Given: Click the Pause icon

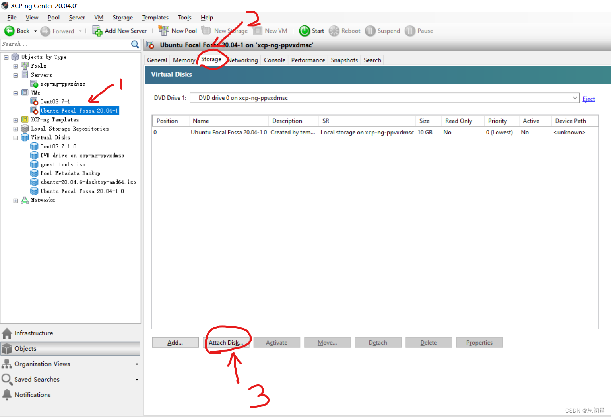Looking at the screenshot, I should point(410,31).
